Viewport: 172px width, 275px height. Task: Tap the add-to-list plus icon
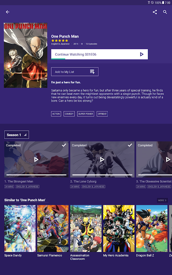pos(92,72)
